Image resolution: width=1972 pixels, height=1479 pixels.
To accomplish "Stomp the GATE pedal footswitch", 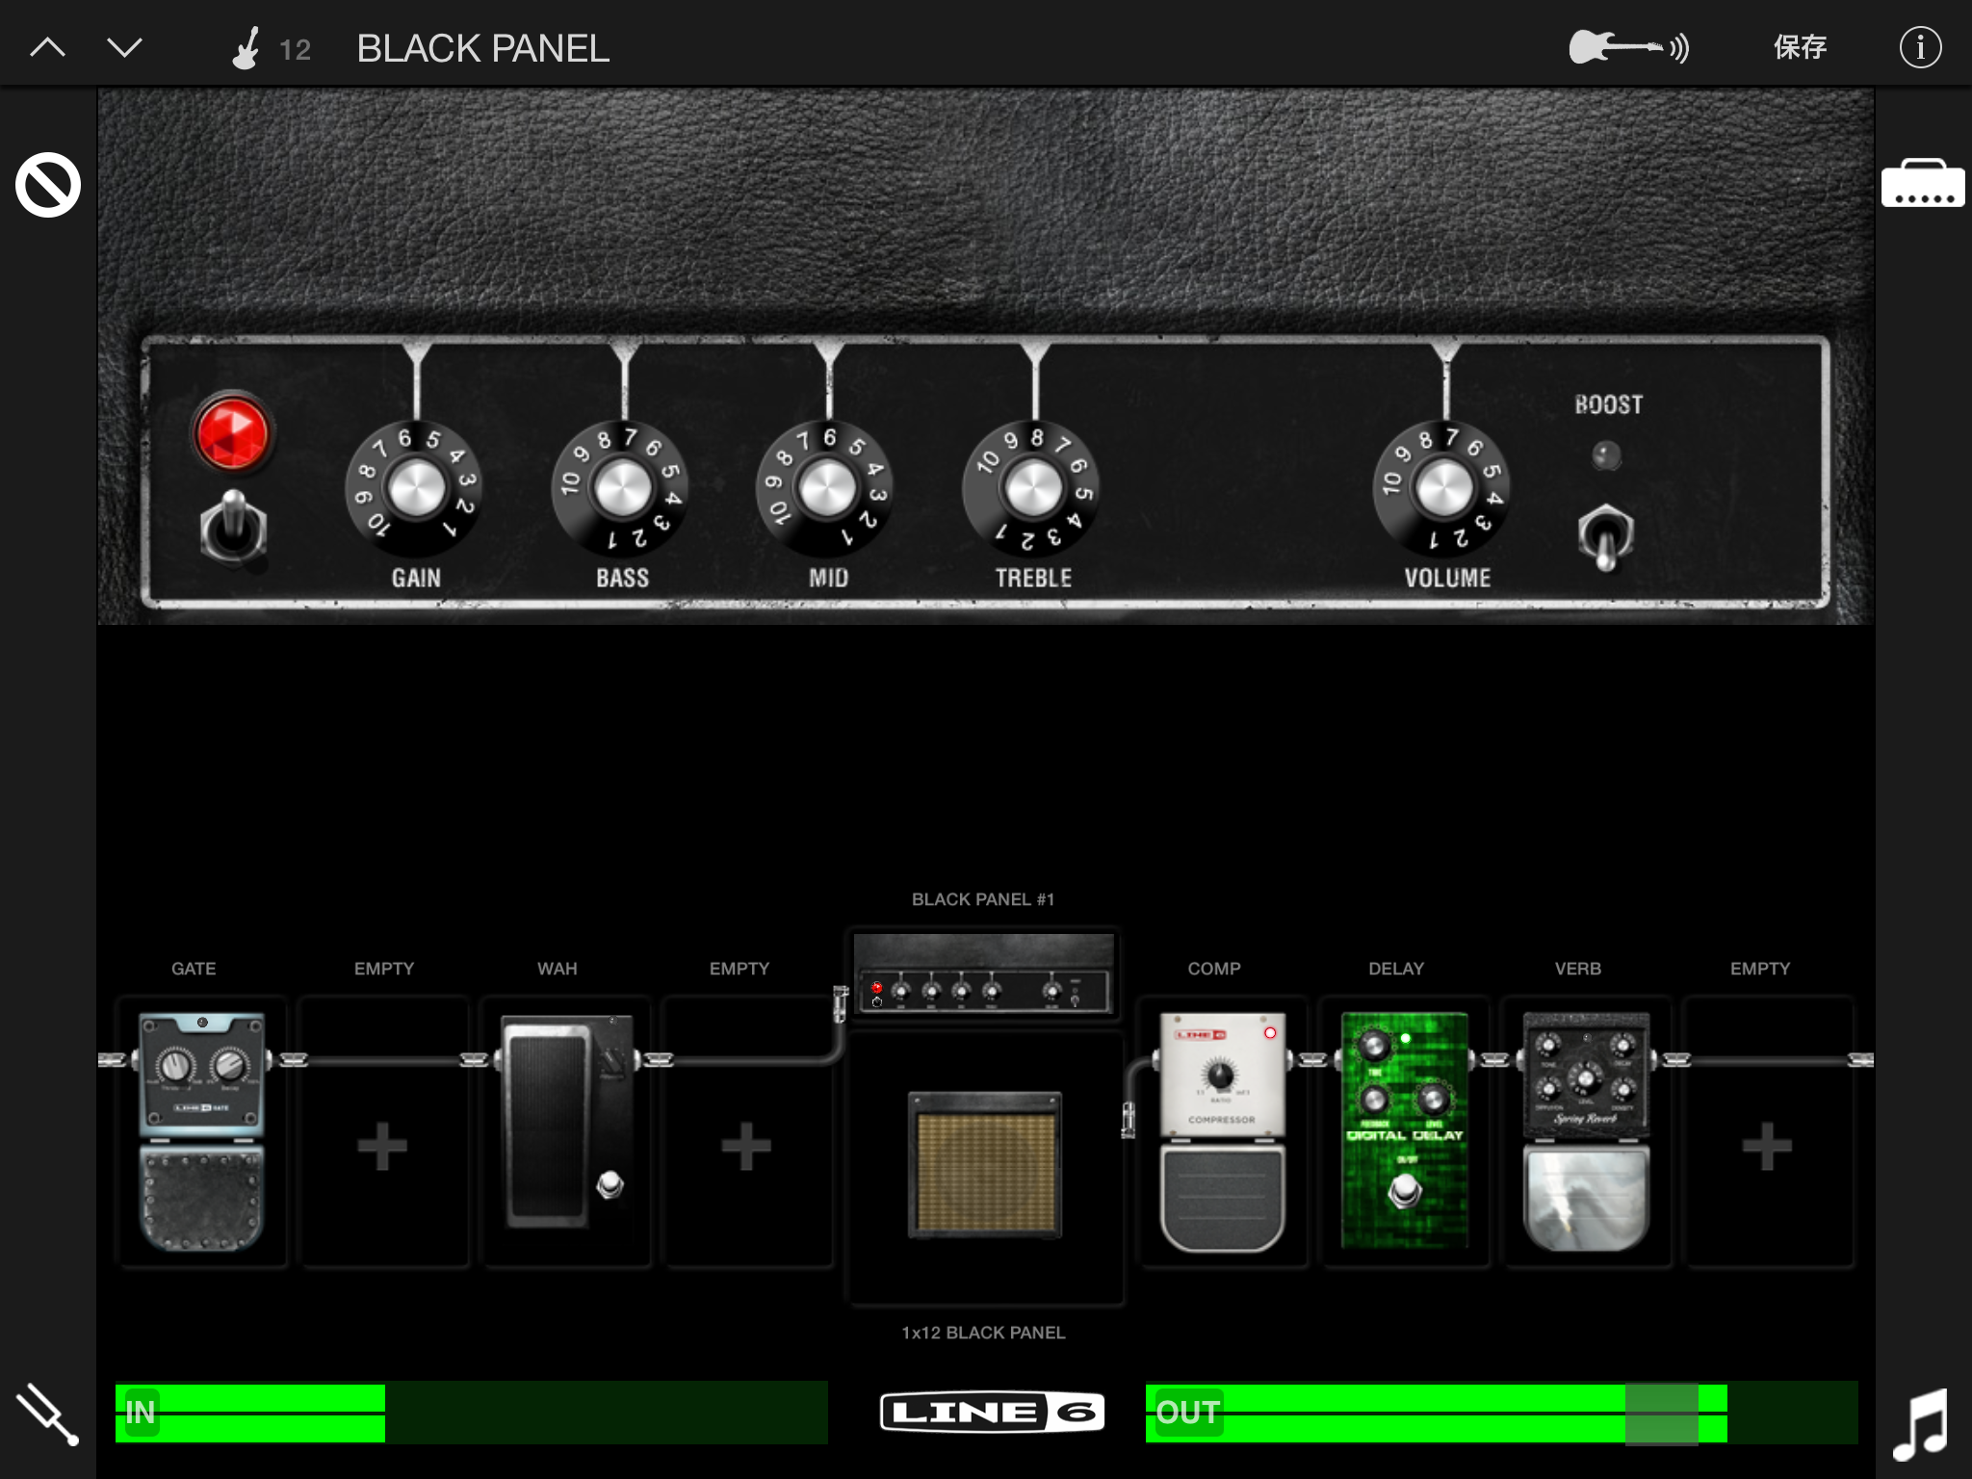I will coord(201,1199).
